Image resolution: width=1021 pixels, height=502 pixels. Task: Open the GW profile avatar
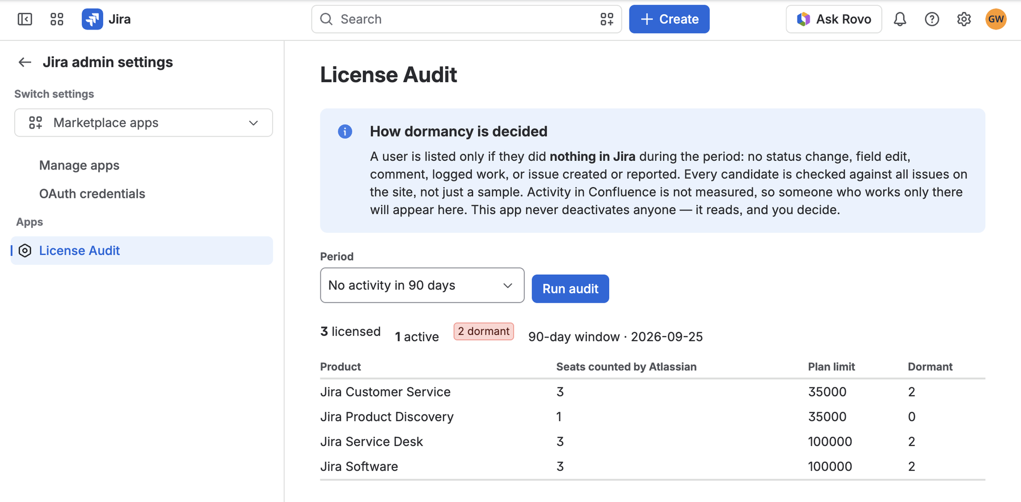pos(996,19)
